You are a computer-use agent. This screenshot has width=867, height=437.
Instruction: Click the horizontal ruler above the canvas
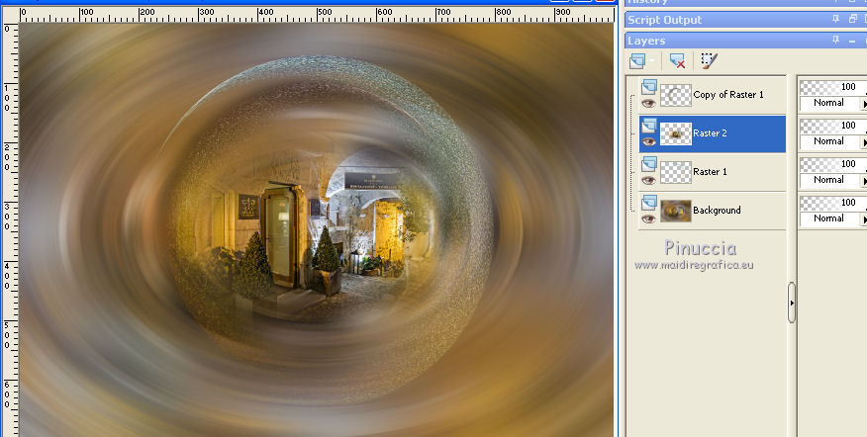(x=317, y=15)
